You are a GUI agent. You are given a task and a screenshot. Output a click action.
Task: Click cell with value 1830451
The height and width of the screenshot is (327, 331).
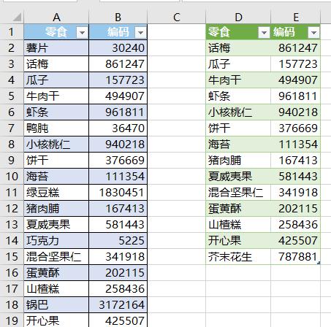(118, 193)
